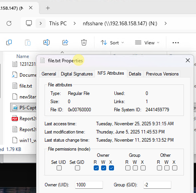
Task: Switch to the Details tab
Action: click(x=135, y=74)
